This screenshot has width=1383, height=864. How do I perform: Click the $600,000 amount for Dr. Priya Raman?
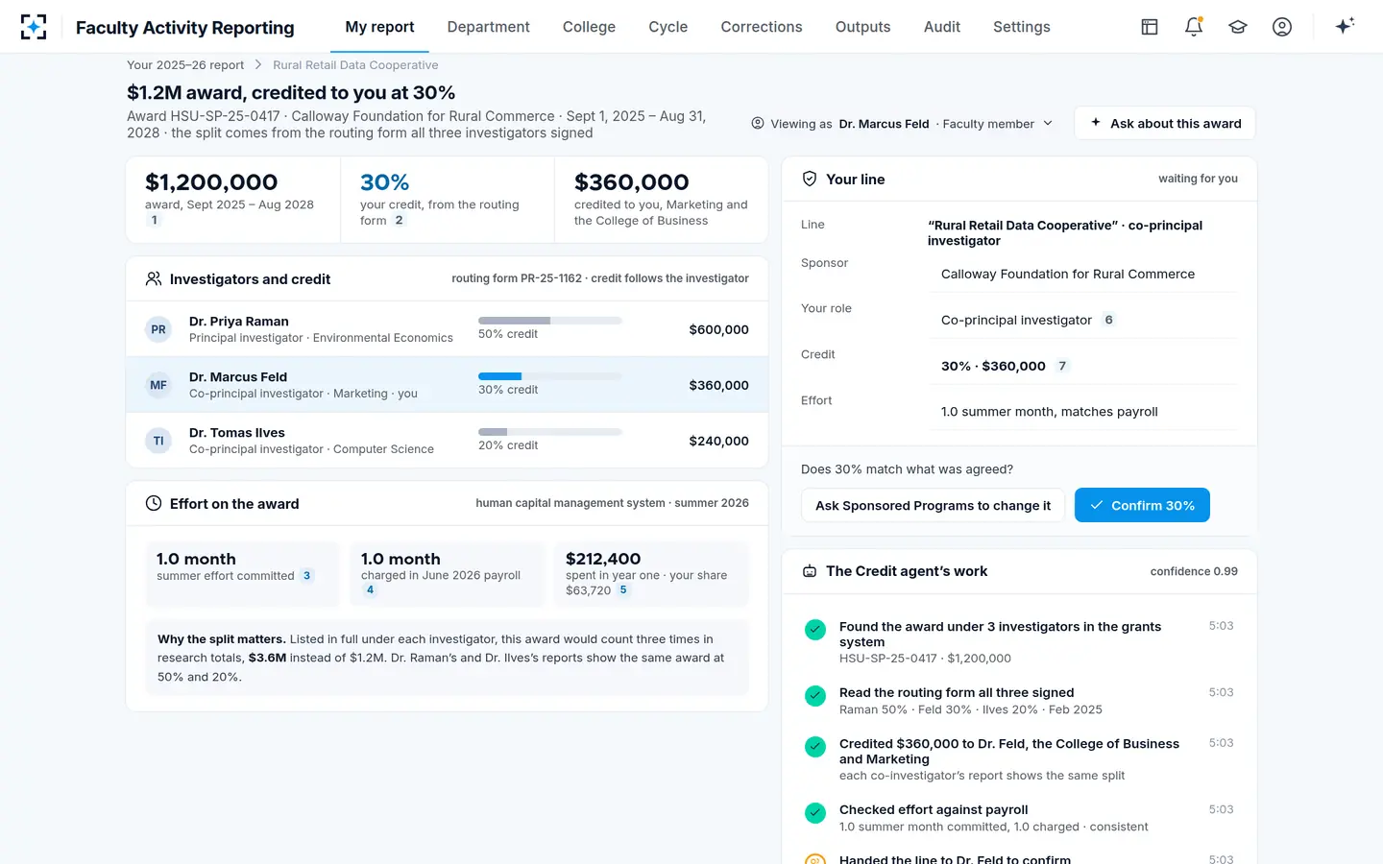click(x=718, y=329)
